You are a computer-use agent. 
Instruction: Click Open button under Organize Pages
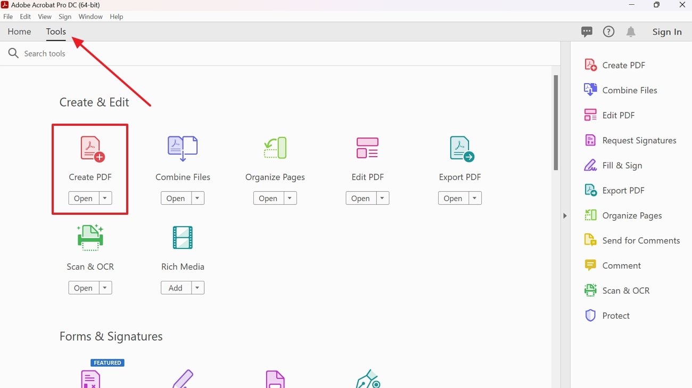pos(268,198)
